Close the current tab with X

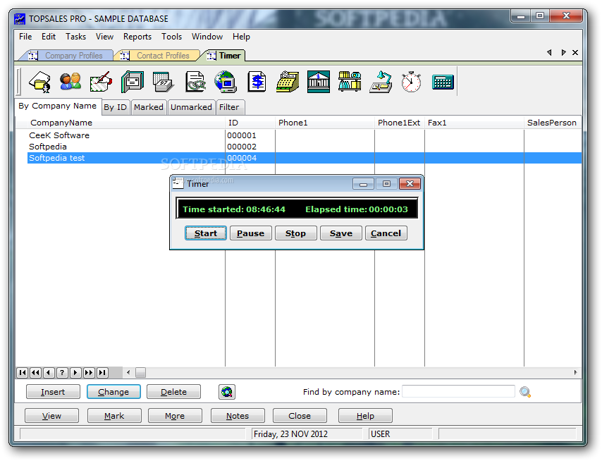[575, 53]
